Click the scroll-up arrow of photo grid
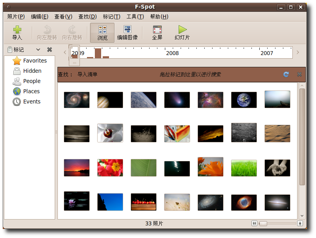This screenshot has height=238, width=316. click(302, 86)
